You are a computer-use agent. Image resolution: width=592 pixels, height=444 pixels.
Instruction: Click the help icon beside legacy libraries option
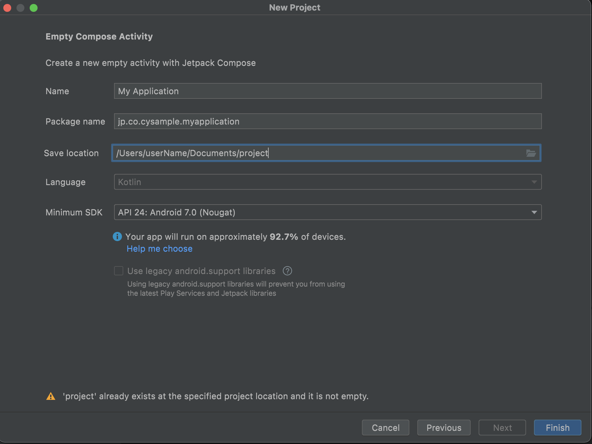(x=287, y=271)
